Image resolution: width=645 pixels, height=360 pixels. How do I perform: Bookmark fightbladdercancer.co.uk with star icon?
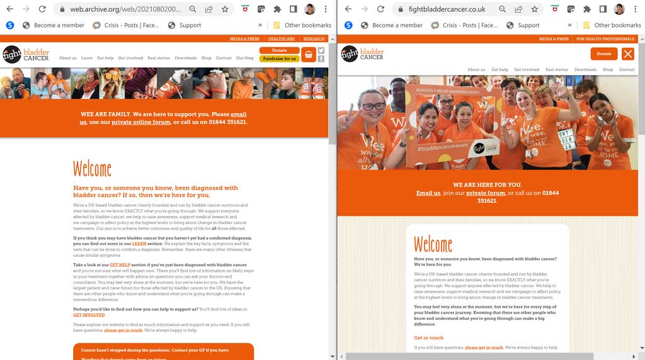point(534,9)
